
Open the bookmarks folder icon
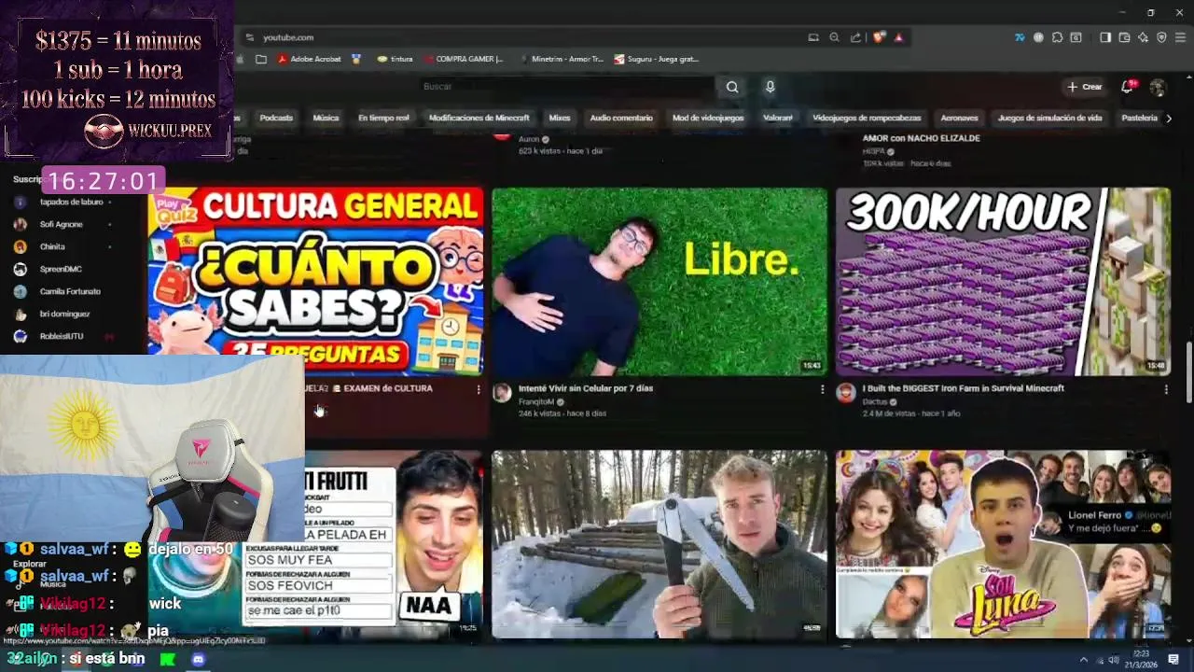click(x=261, y=59)
